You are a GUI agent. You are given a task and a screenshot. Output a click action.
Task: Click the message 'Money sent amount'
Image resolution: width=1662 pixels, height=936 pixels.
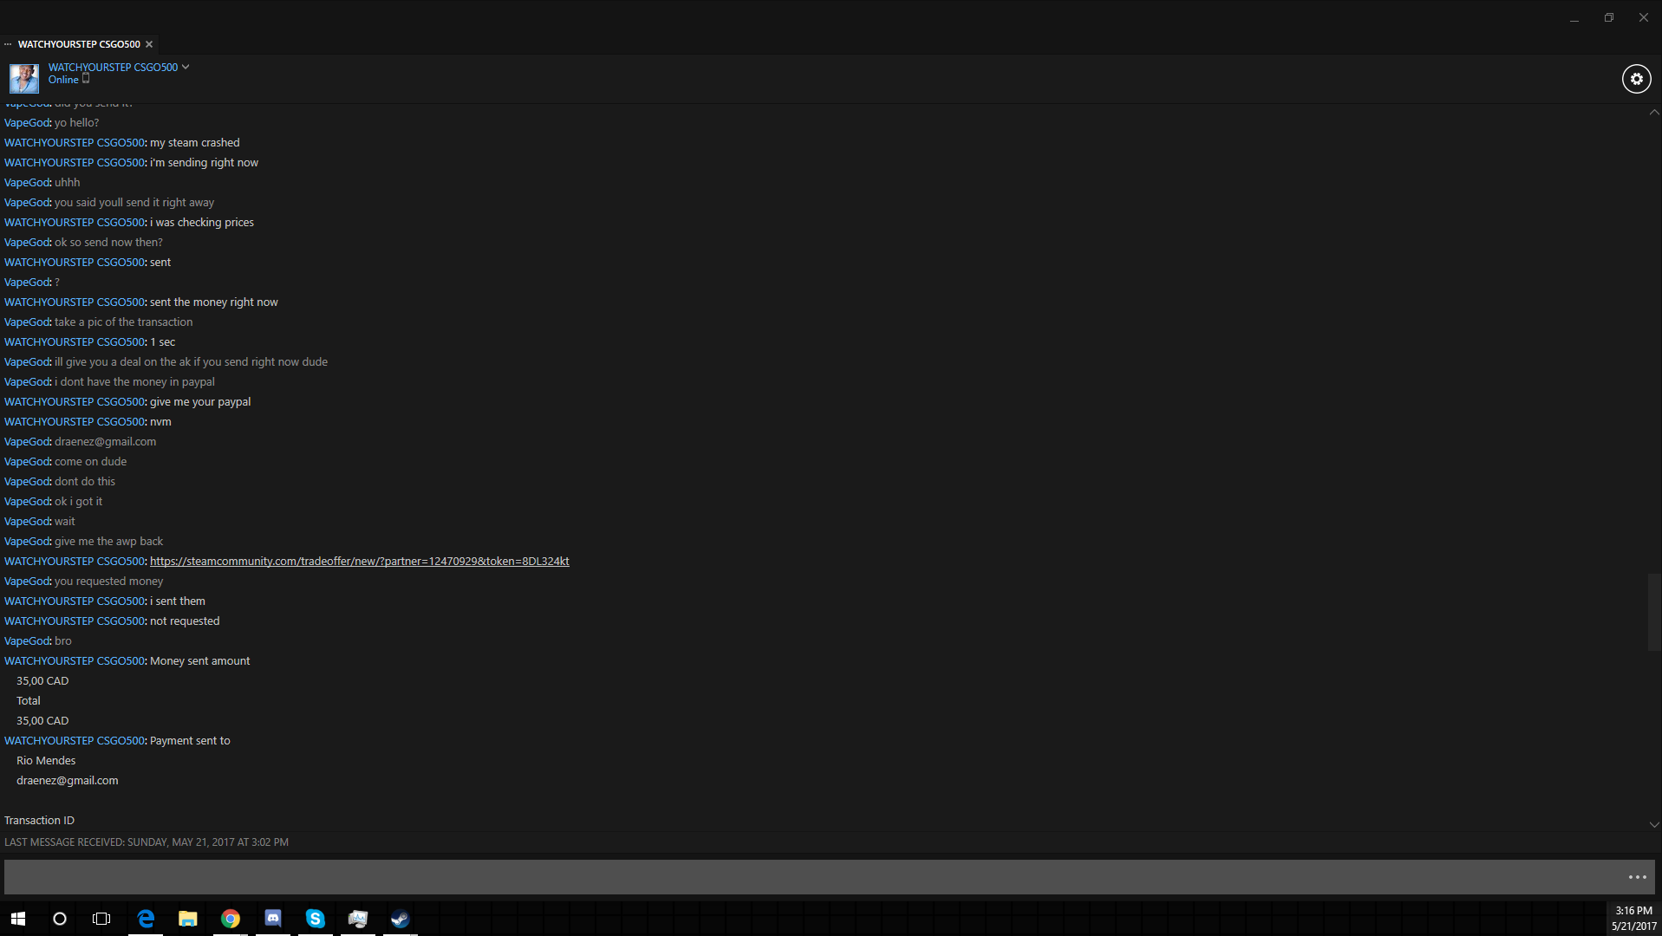tap(200, 661)
